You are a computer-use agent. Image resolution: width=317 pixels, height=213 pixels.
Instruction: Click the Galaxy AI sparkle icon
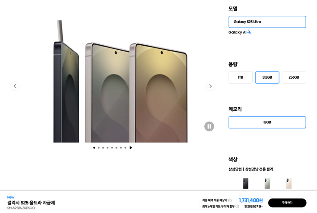(x=249, y=32)
